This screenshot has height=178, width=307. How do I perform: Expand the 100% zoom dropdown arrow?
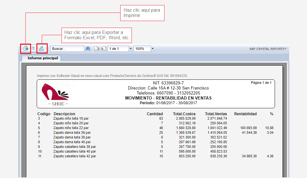click(153, 49)
